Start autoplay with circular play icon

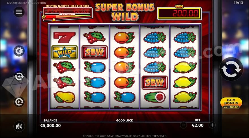pos(19,102)
